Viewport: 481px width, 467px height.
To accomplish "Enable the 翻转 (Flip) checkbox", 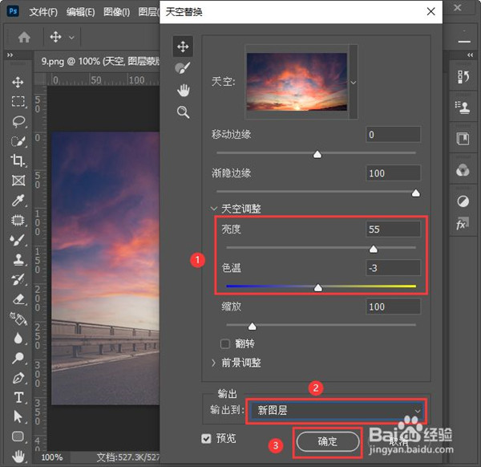I will click(x=226, y=343).
